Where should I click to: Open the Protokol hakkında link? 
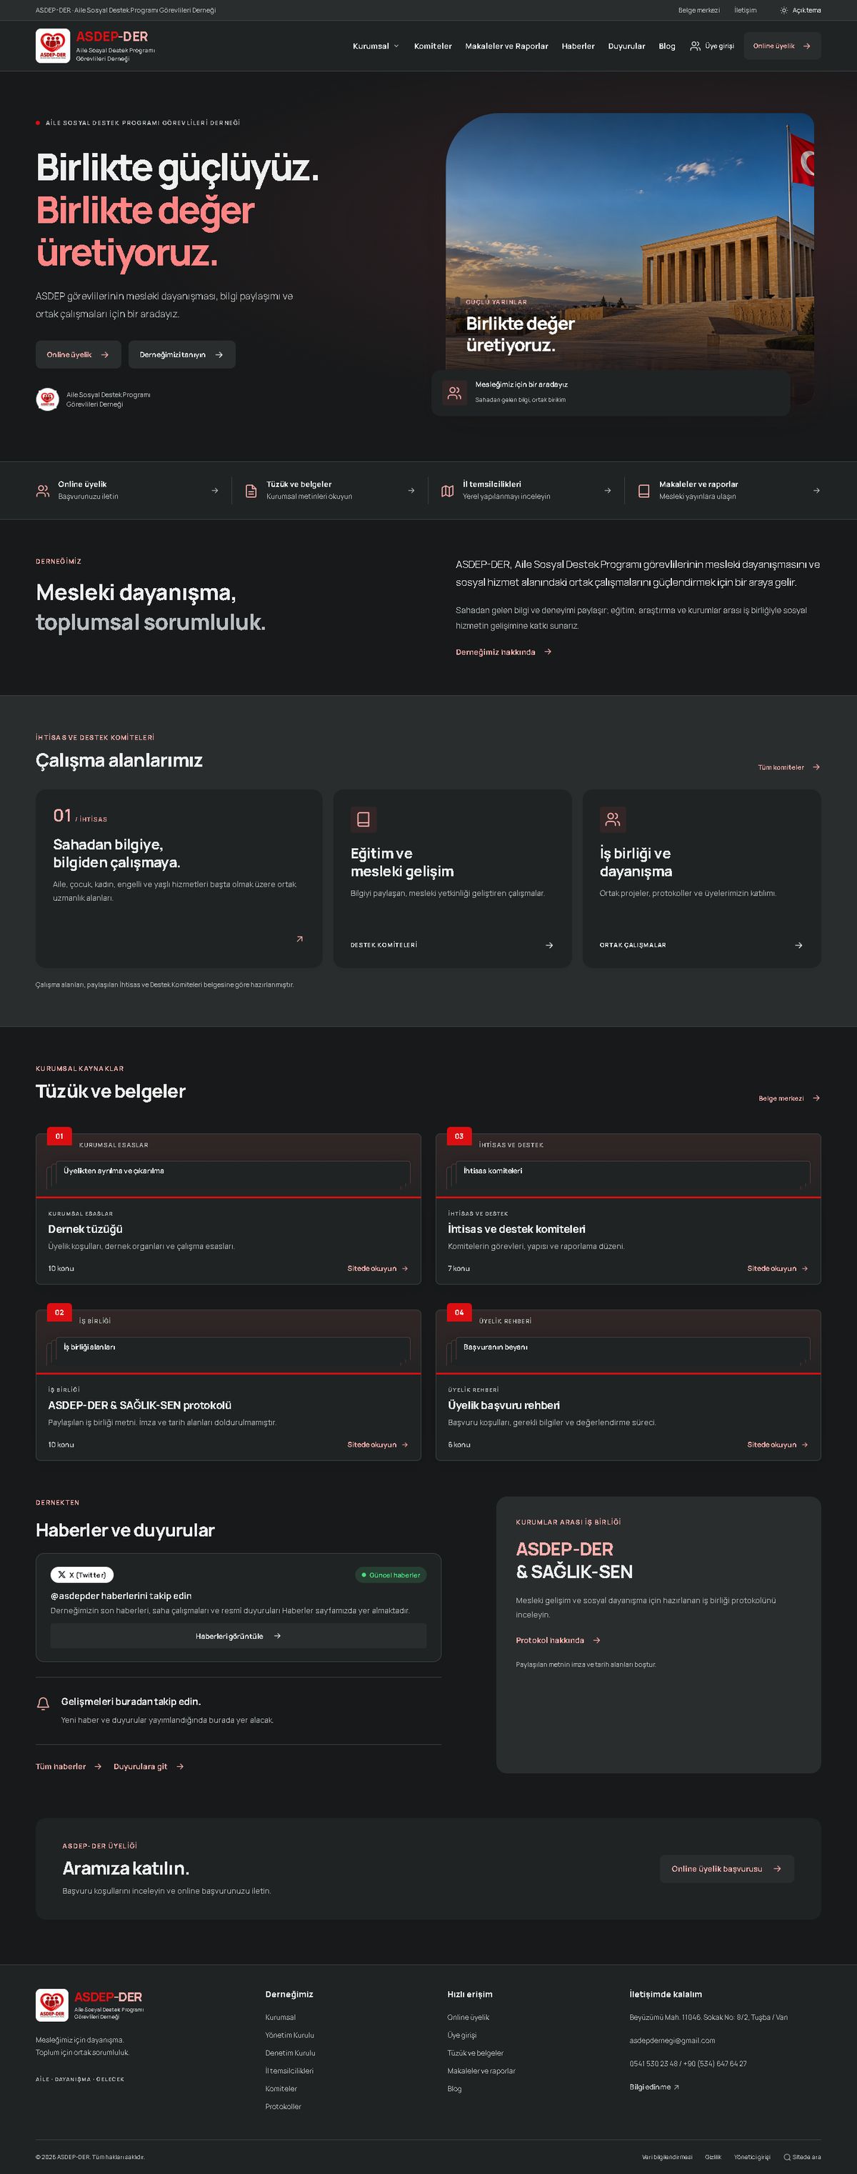[x=558, y=1640]
